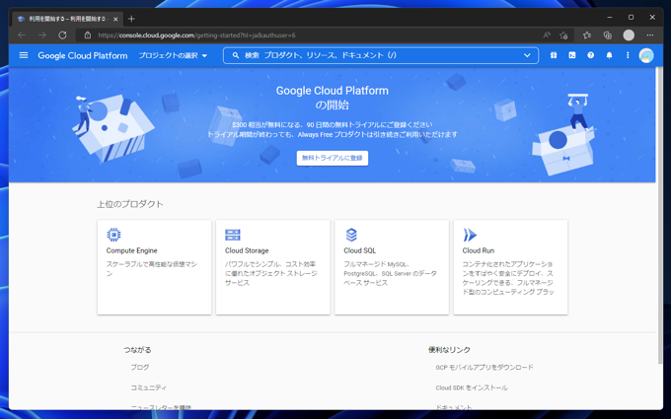
Task: Focus the product and resource search field
Action: (381, 55)
